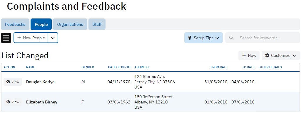301x114 pixels.
Task: Open the Customize dropdown menu
Action: pyautogui.click(x=281, y=55)
